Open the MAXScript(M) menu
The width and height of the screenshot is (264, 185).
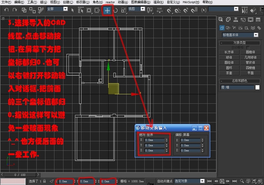tap(191, 2)
